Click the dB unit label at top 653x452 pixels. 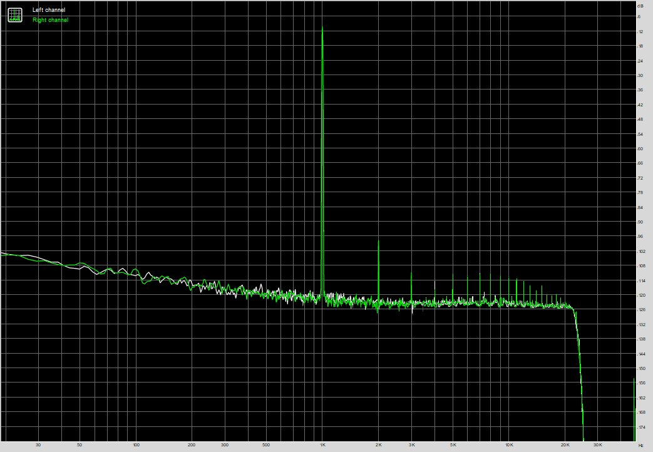[x=640, y=6]
